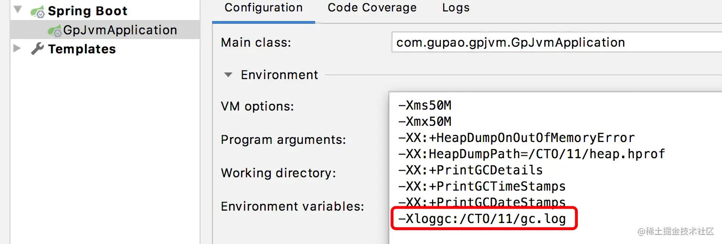This screenshot has height=244, width=722.
Task: Collapse the Environment section triangle
Action: click(x=229, y=75)
